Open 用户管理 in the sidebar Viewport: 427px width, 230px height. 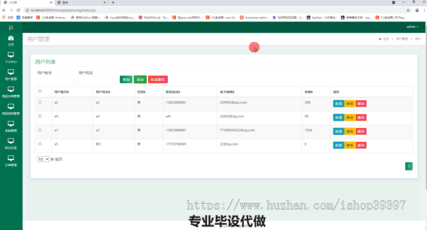(11, 75)
